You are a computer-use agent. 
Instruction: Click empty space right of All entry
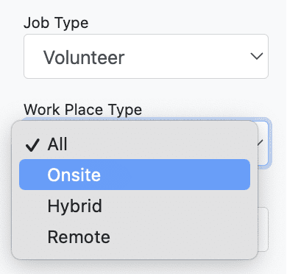pyautogui.click(x=159, y=144)
